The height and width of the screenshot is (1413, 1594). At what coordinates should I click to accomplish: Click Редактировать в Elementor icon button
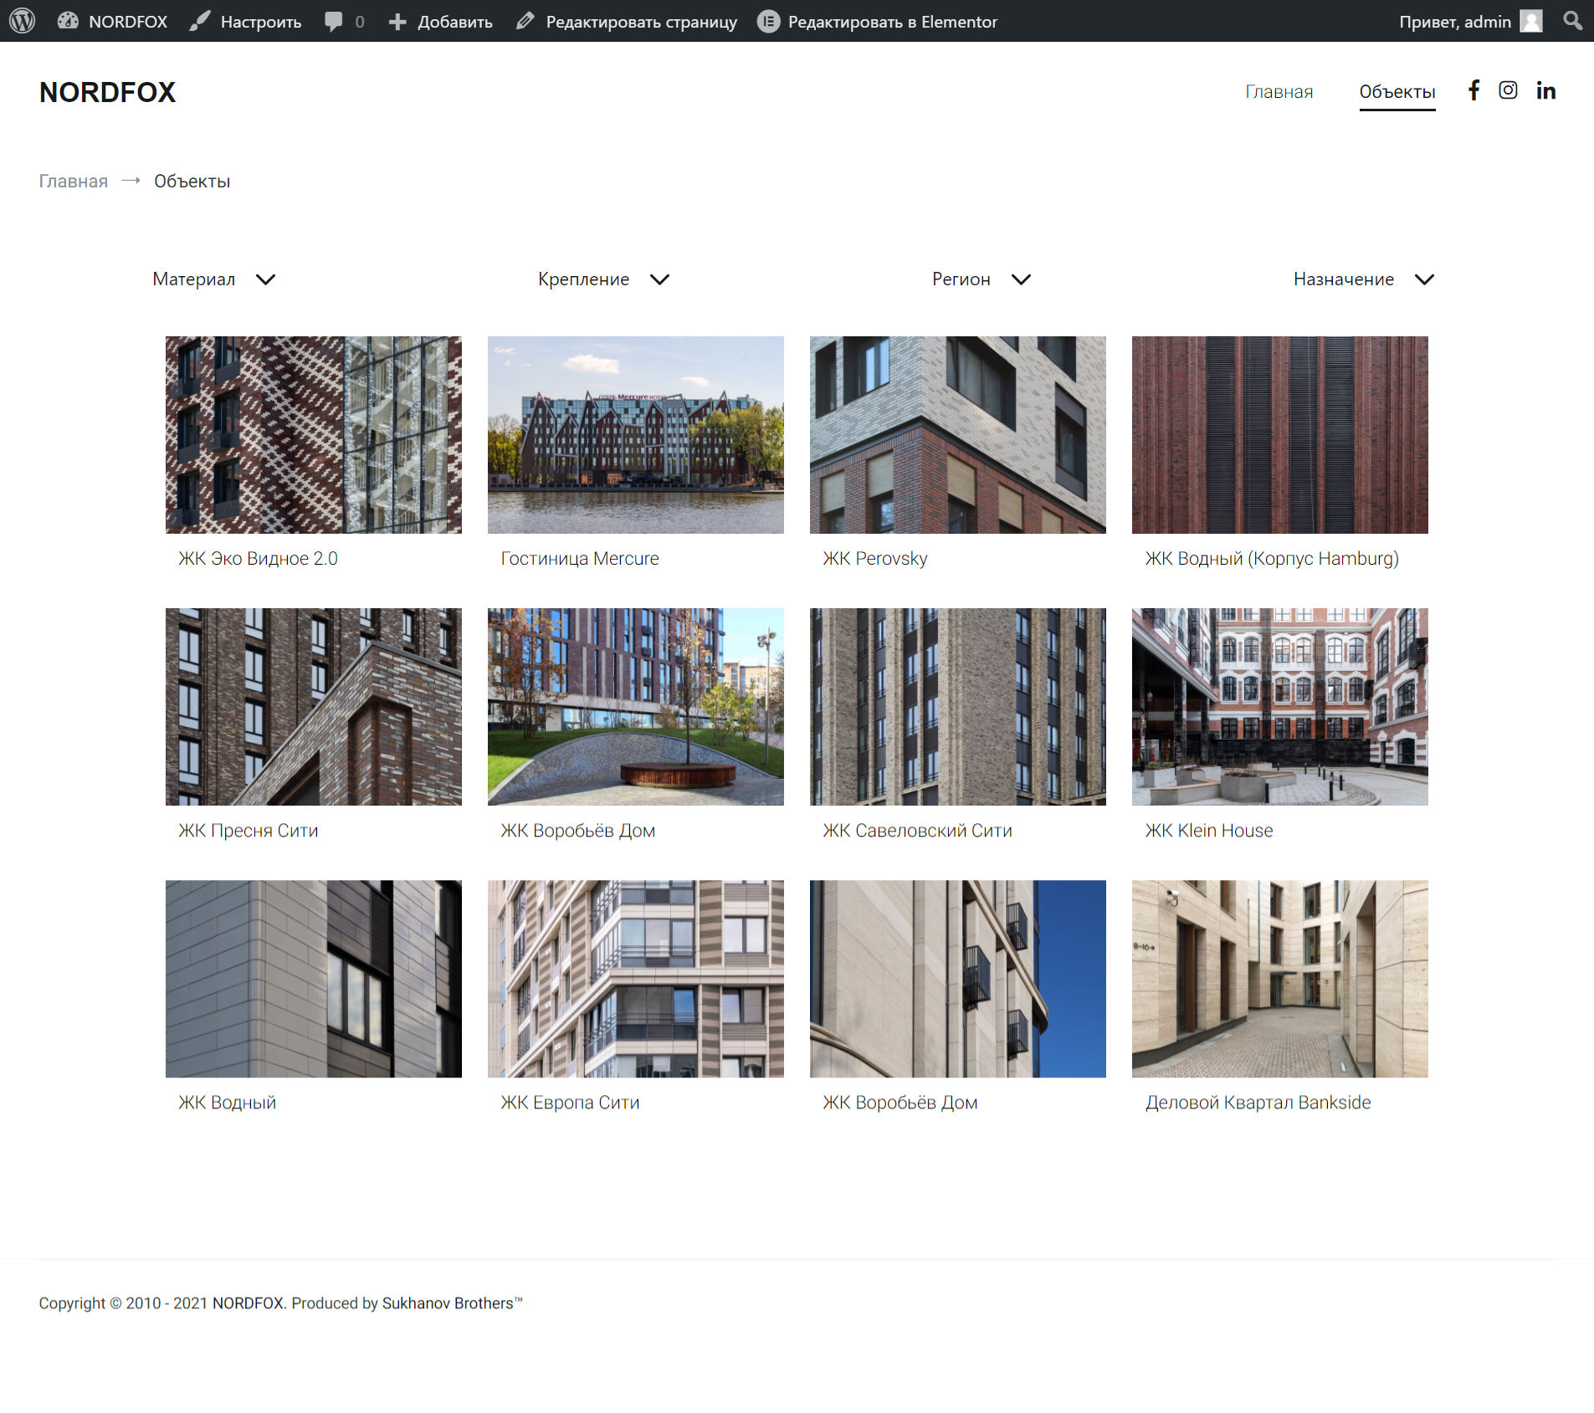pyautogui.click(x=768, y=22)
